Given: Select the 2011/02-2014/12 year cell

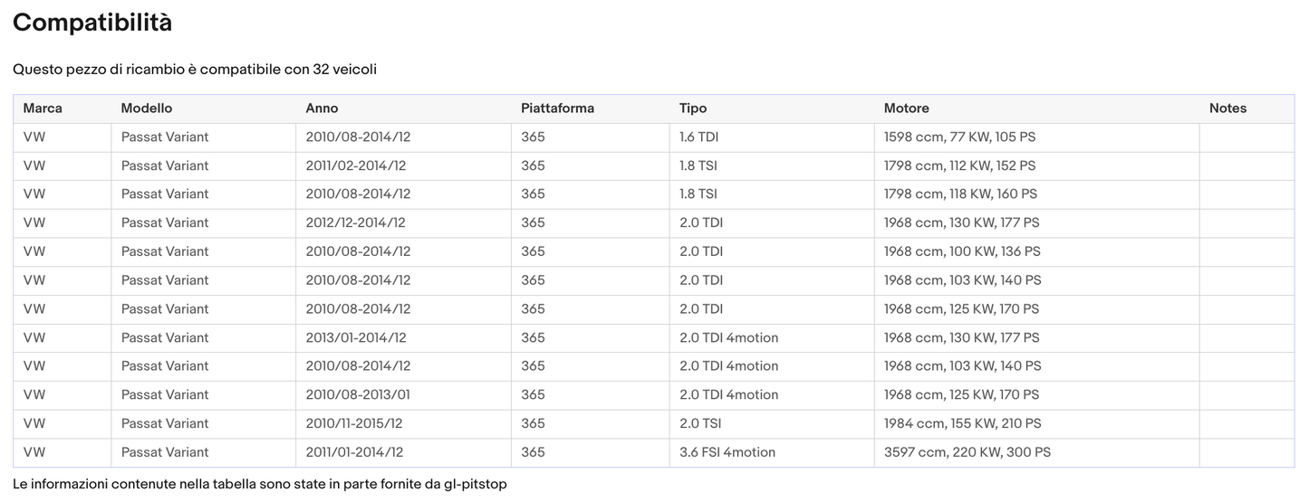Looking at the screenshot, I should (355, 166).
